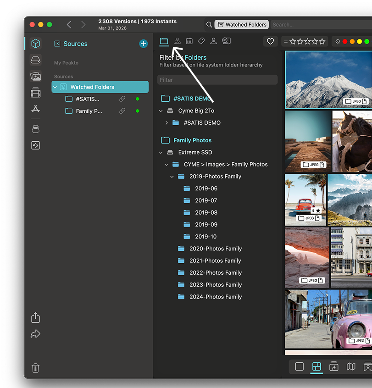Click the plus button to add a source
Image resolution: width=372 pixels, height=388 pixels.
(144, 44)
